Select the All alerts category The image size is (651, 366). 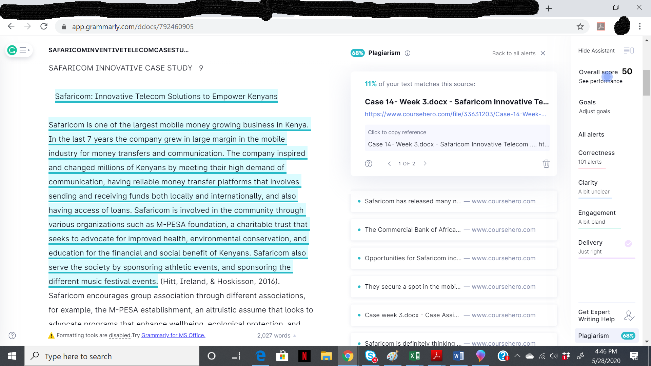coord(591,135)
